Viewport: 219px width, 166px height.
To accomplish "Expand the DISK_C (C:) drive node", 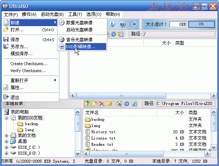I will coord(6,147).
